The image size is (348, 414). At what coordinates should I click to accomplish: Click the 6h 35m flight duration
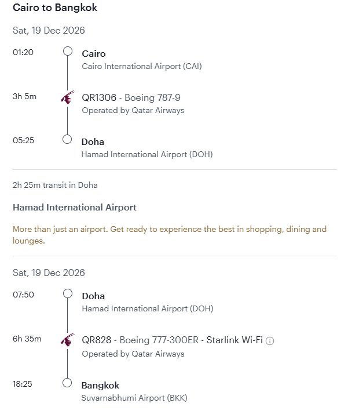coord(27,339)
